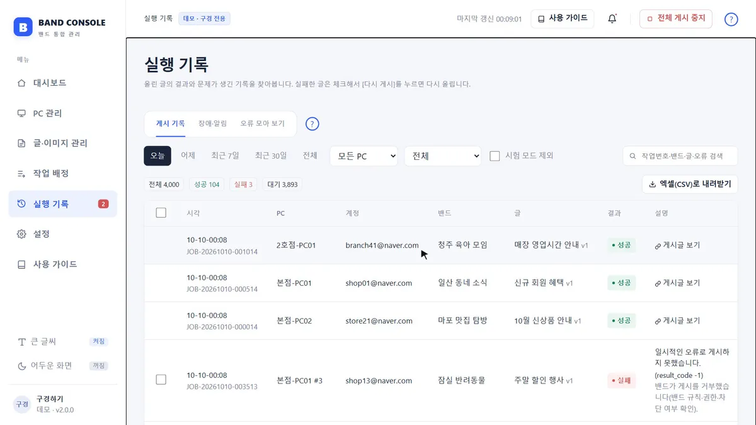Click link icon in 일산 동네 소식 row

point(658,283)
